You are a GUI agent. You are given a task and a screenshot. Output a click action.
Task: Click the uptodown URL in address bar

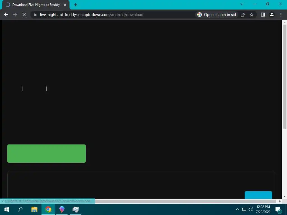point(91,15)
